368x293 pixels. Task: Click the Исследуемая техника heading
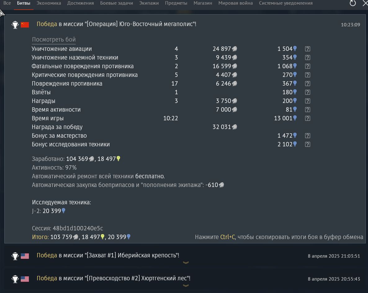tap(61, 202)
